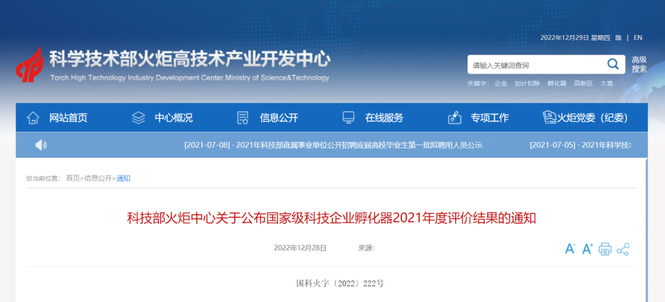Open the share icon
This screenshot has height=302, width=665.
click(623, 250)
